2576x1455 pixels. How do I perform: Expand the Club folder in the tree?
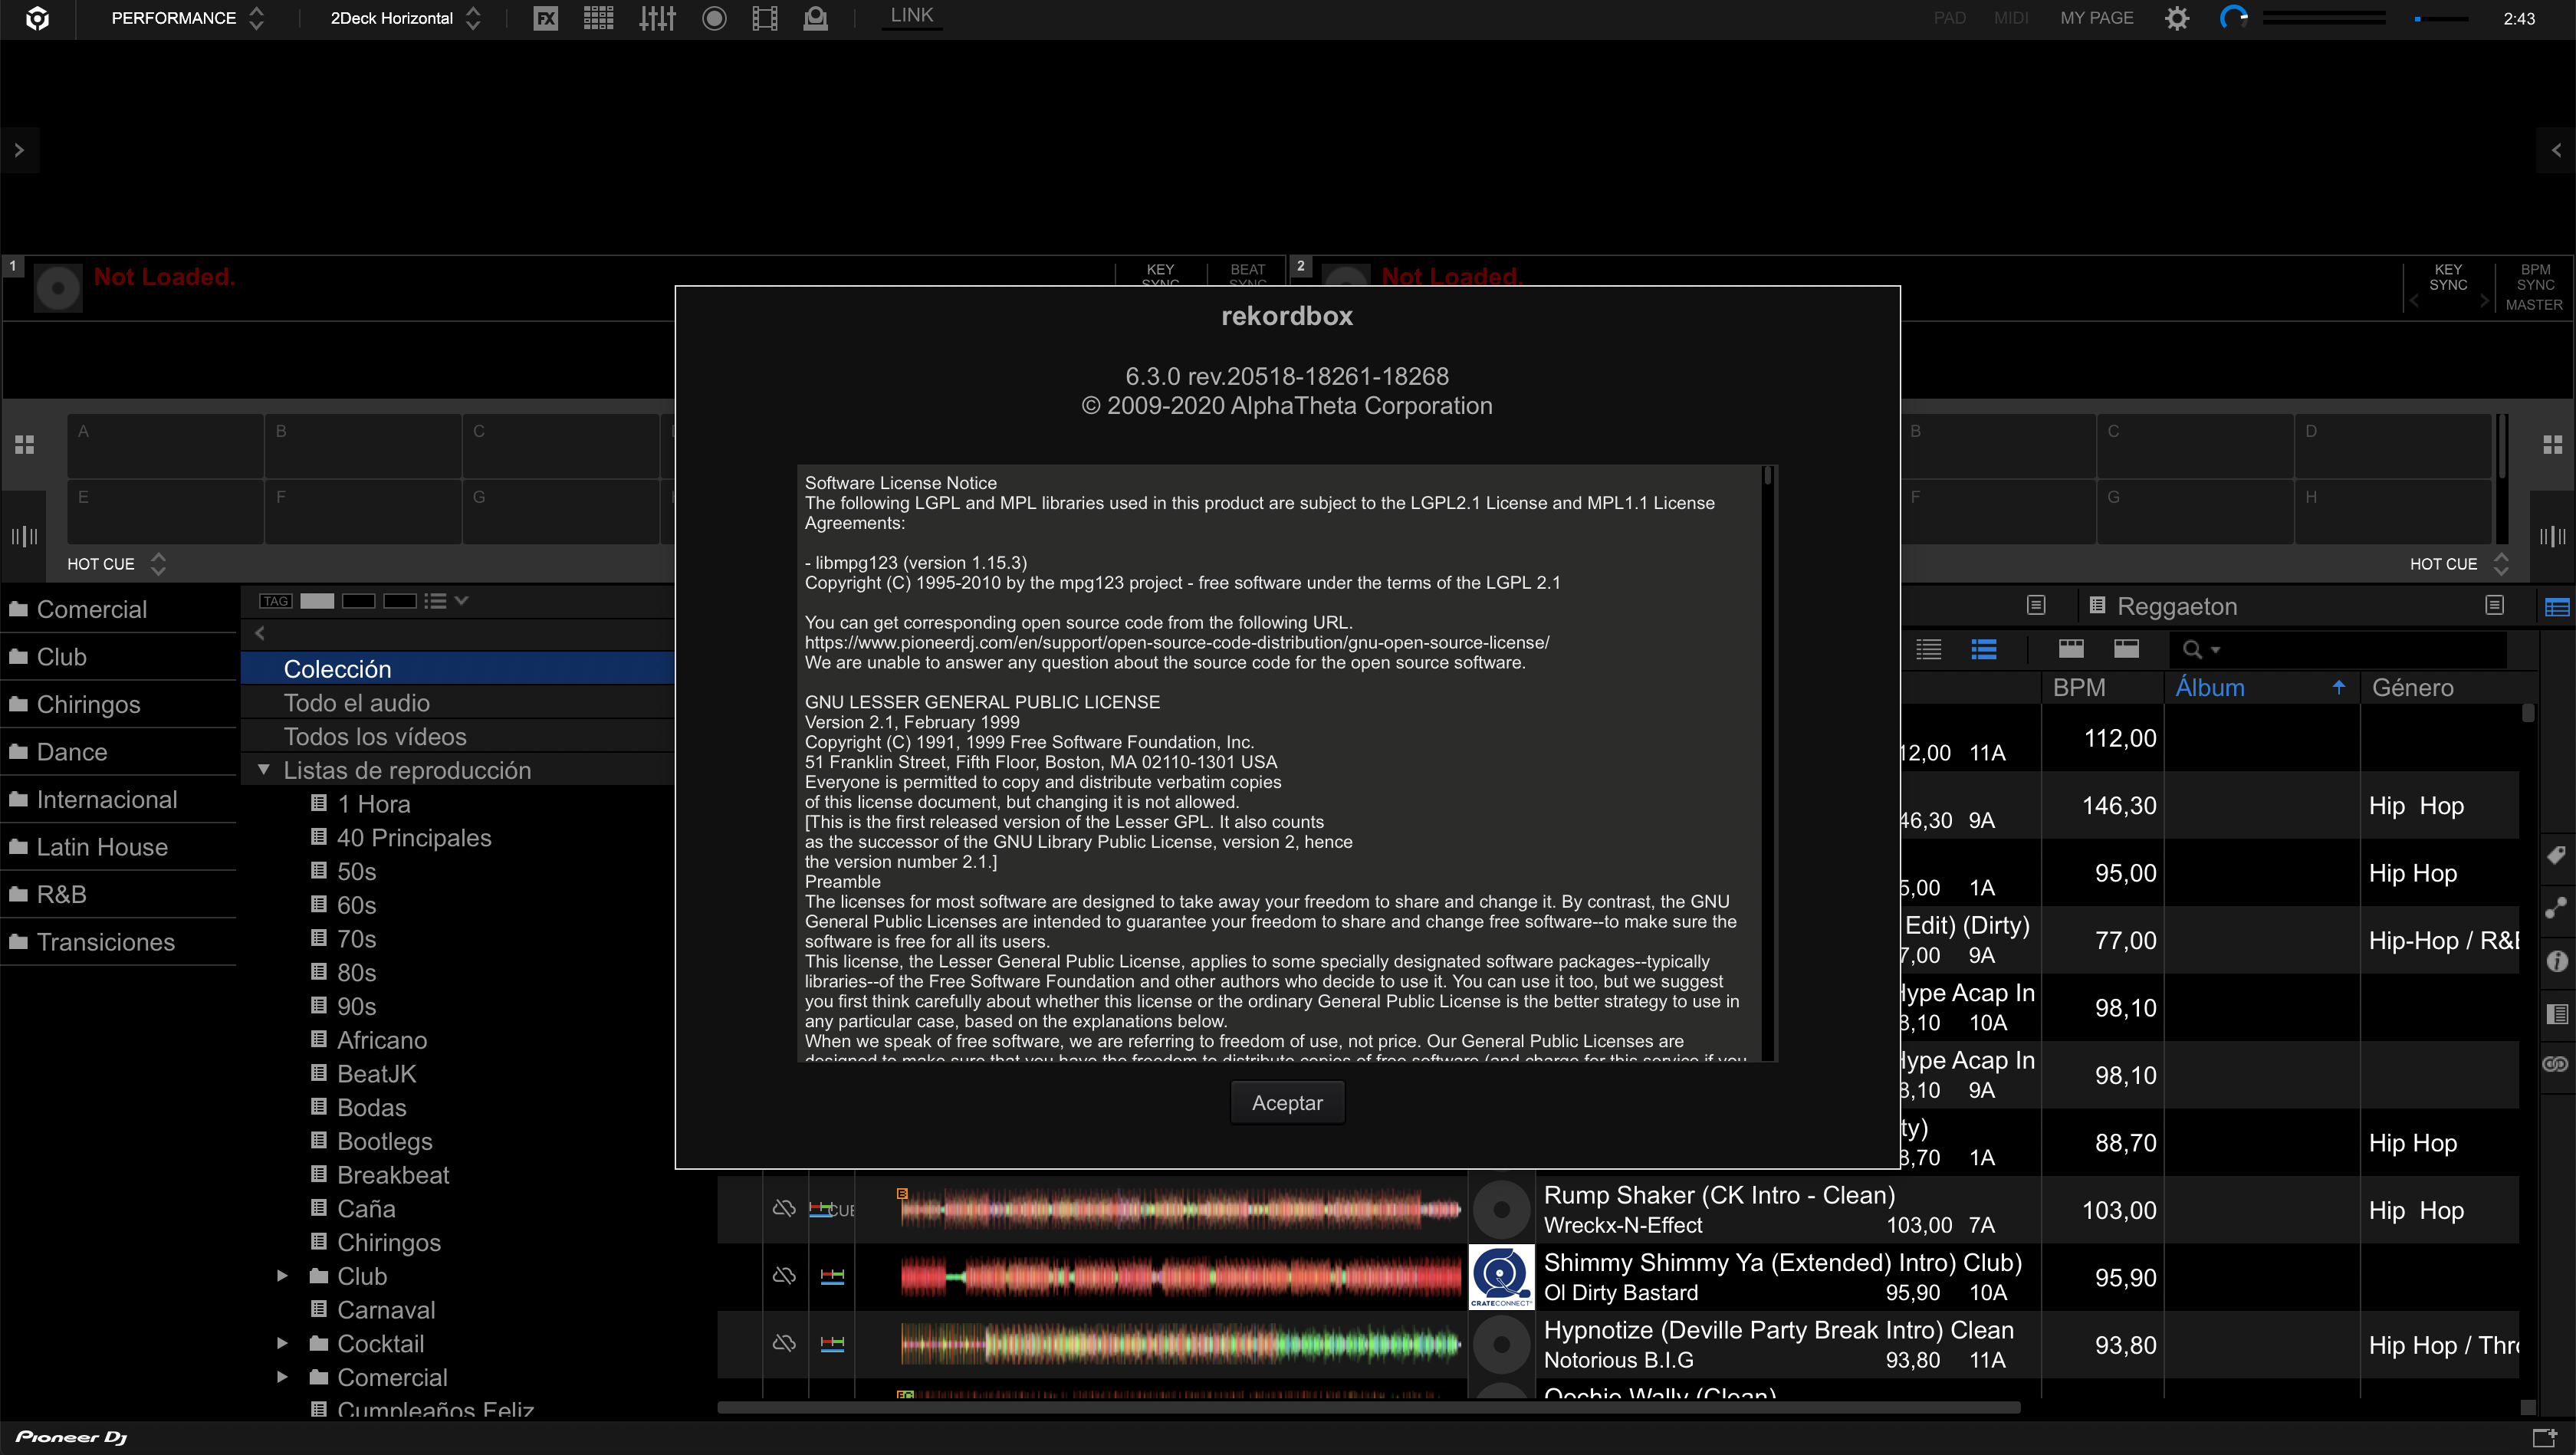pyautogui.click(x=282, y=1276)
